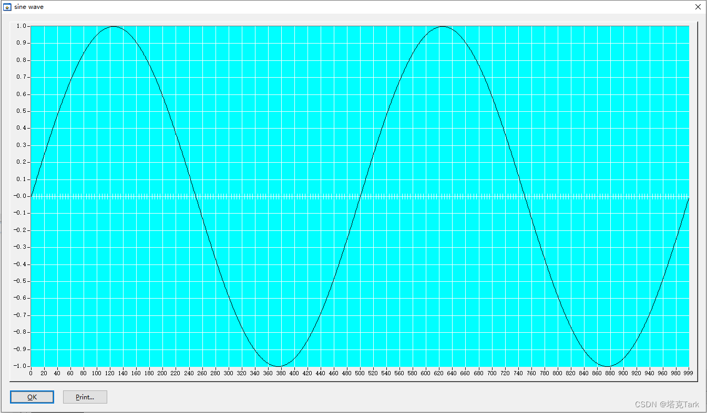Click x-axis label 500
Screen dimensions: 707x413
click(x=360, y=374)
